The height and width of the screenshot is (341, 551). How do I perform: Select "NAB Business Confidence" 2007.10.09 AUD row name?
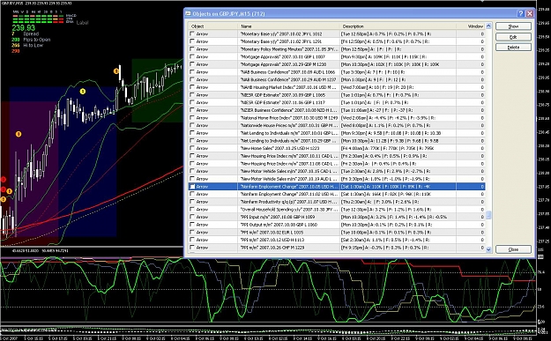(x=287, y=72)
